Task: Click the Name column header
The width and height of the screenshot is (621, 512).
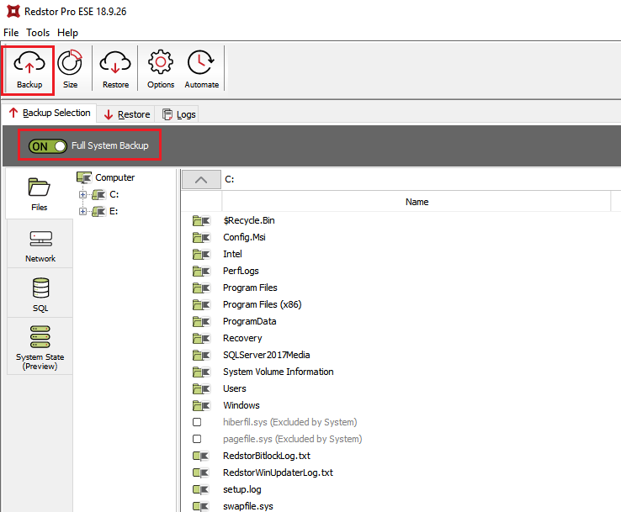Action: [417, 202]
